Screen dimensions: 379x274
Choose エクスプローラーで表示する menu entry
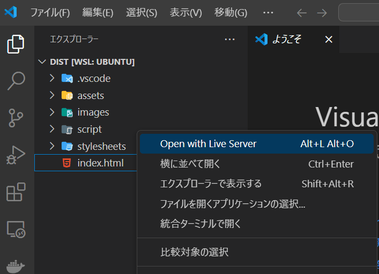257,184
